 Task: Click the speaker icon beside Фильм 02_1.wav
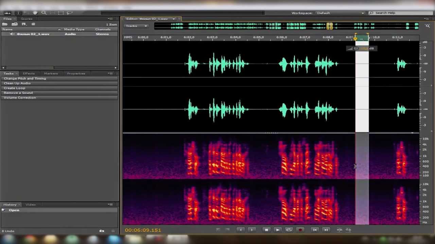[12, 34]
